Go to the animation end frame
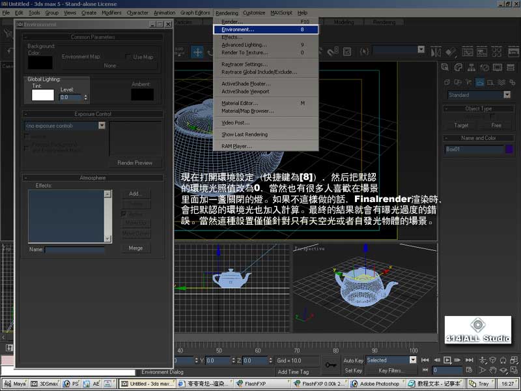521x391 pixels. (469, 360)
